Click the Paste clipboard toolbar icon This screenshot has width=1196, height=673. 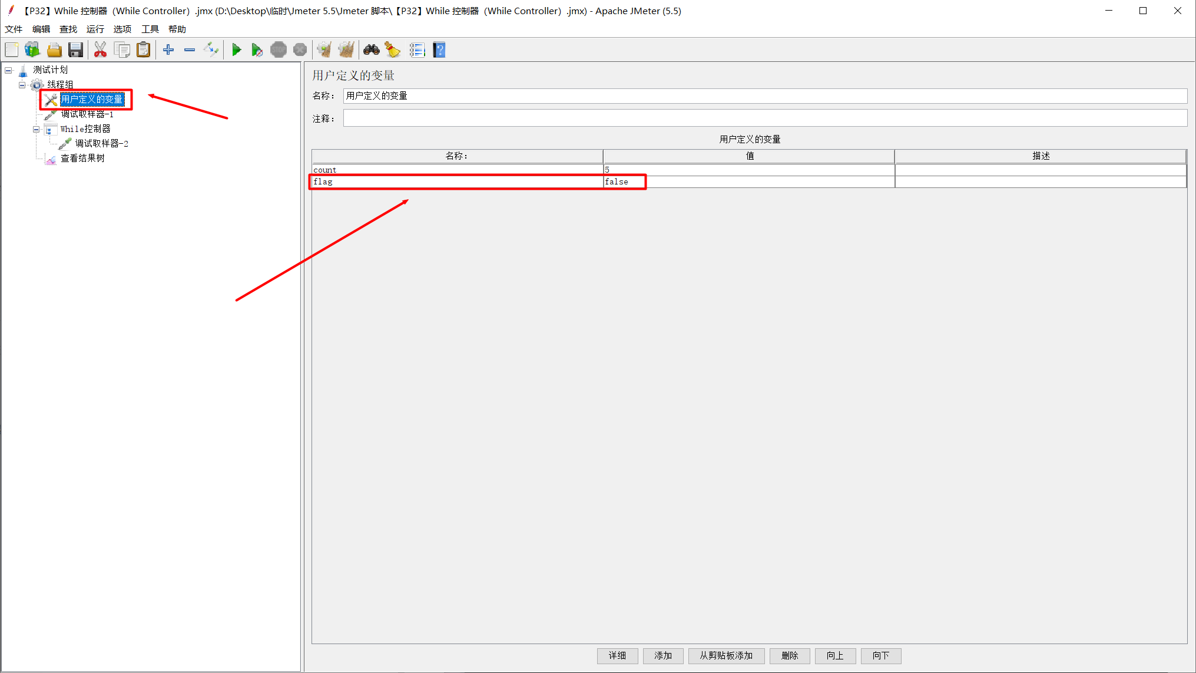pos(143,50)
